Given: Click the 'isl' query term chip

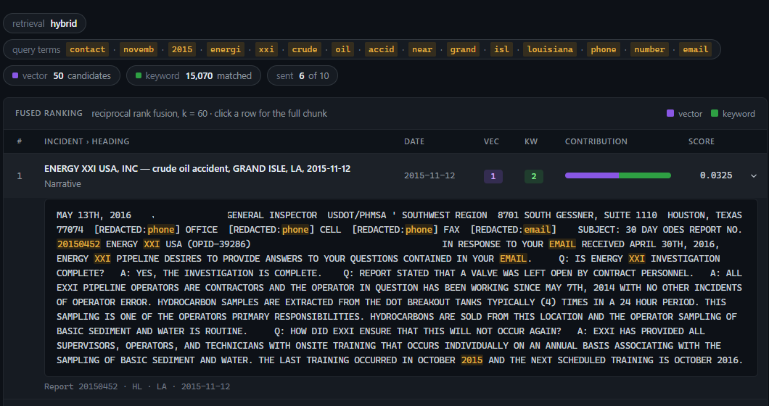Looking at the screenshot, I should click(x=501, y=49).
